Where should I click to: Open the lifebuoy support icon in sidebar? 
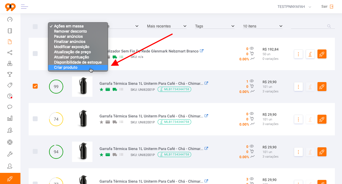tap(10, 142)
